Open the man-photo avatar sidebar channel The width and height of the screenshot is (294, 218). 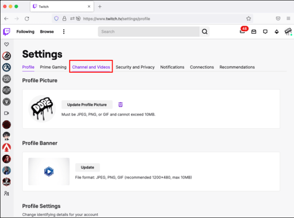(x=6, y=170)
